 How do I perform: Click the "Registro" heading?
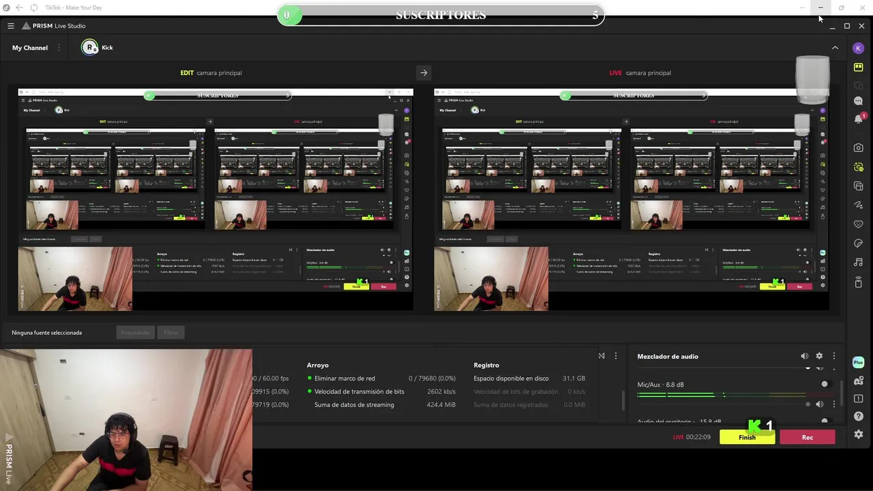coord(486,366)
